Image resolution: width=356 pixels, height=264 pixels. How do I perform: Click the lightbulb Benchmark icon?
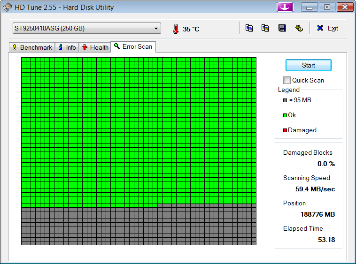(15, 47)
